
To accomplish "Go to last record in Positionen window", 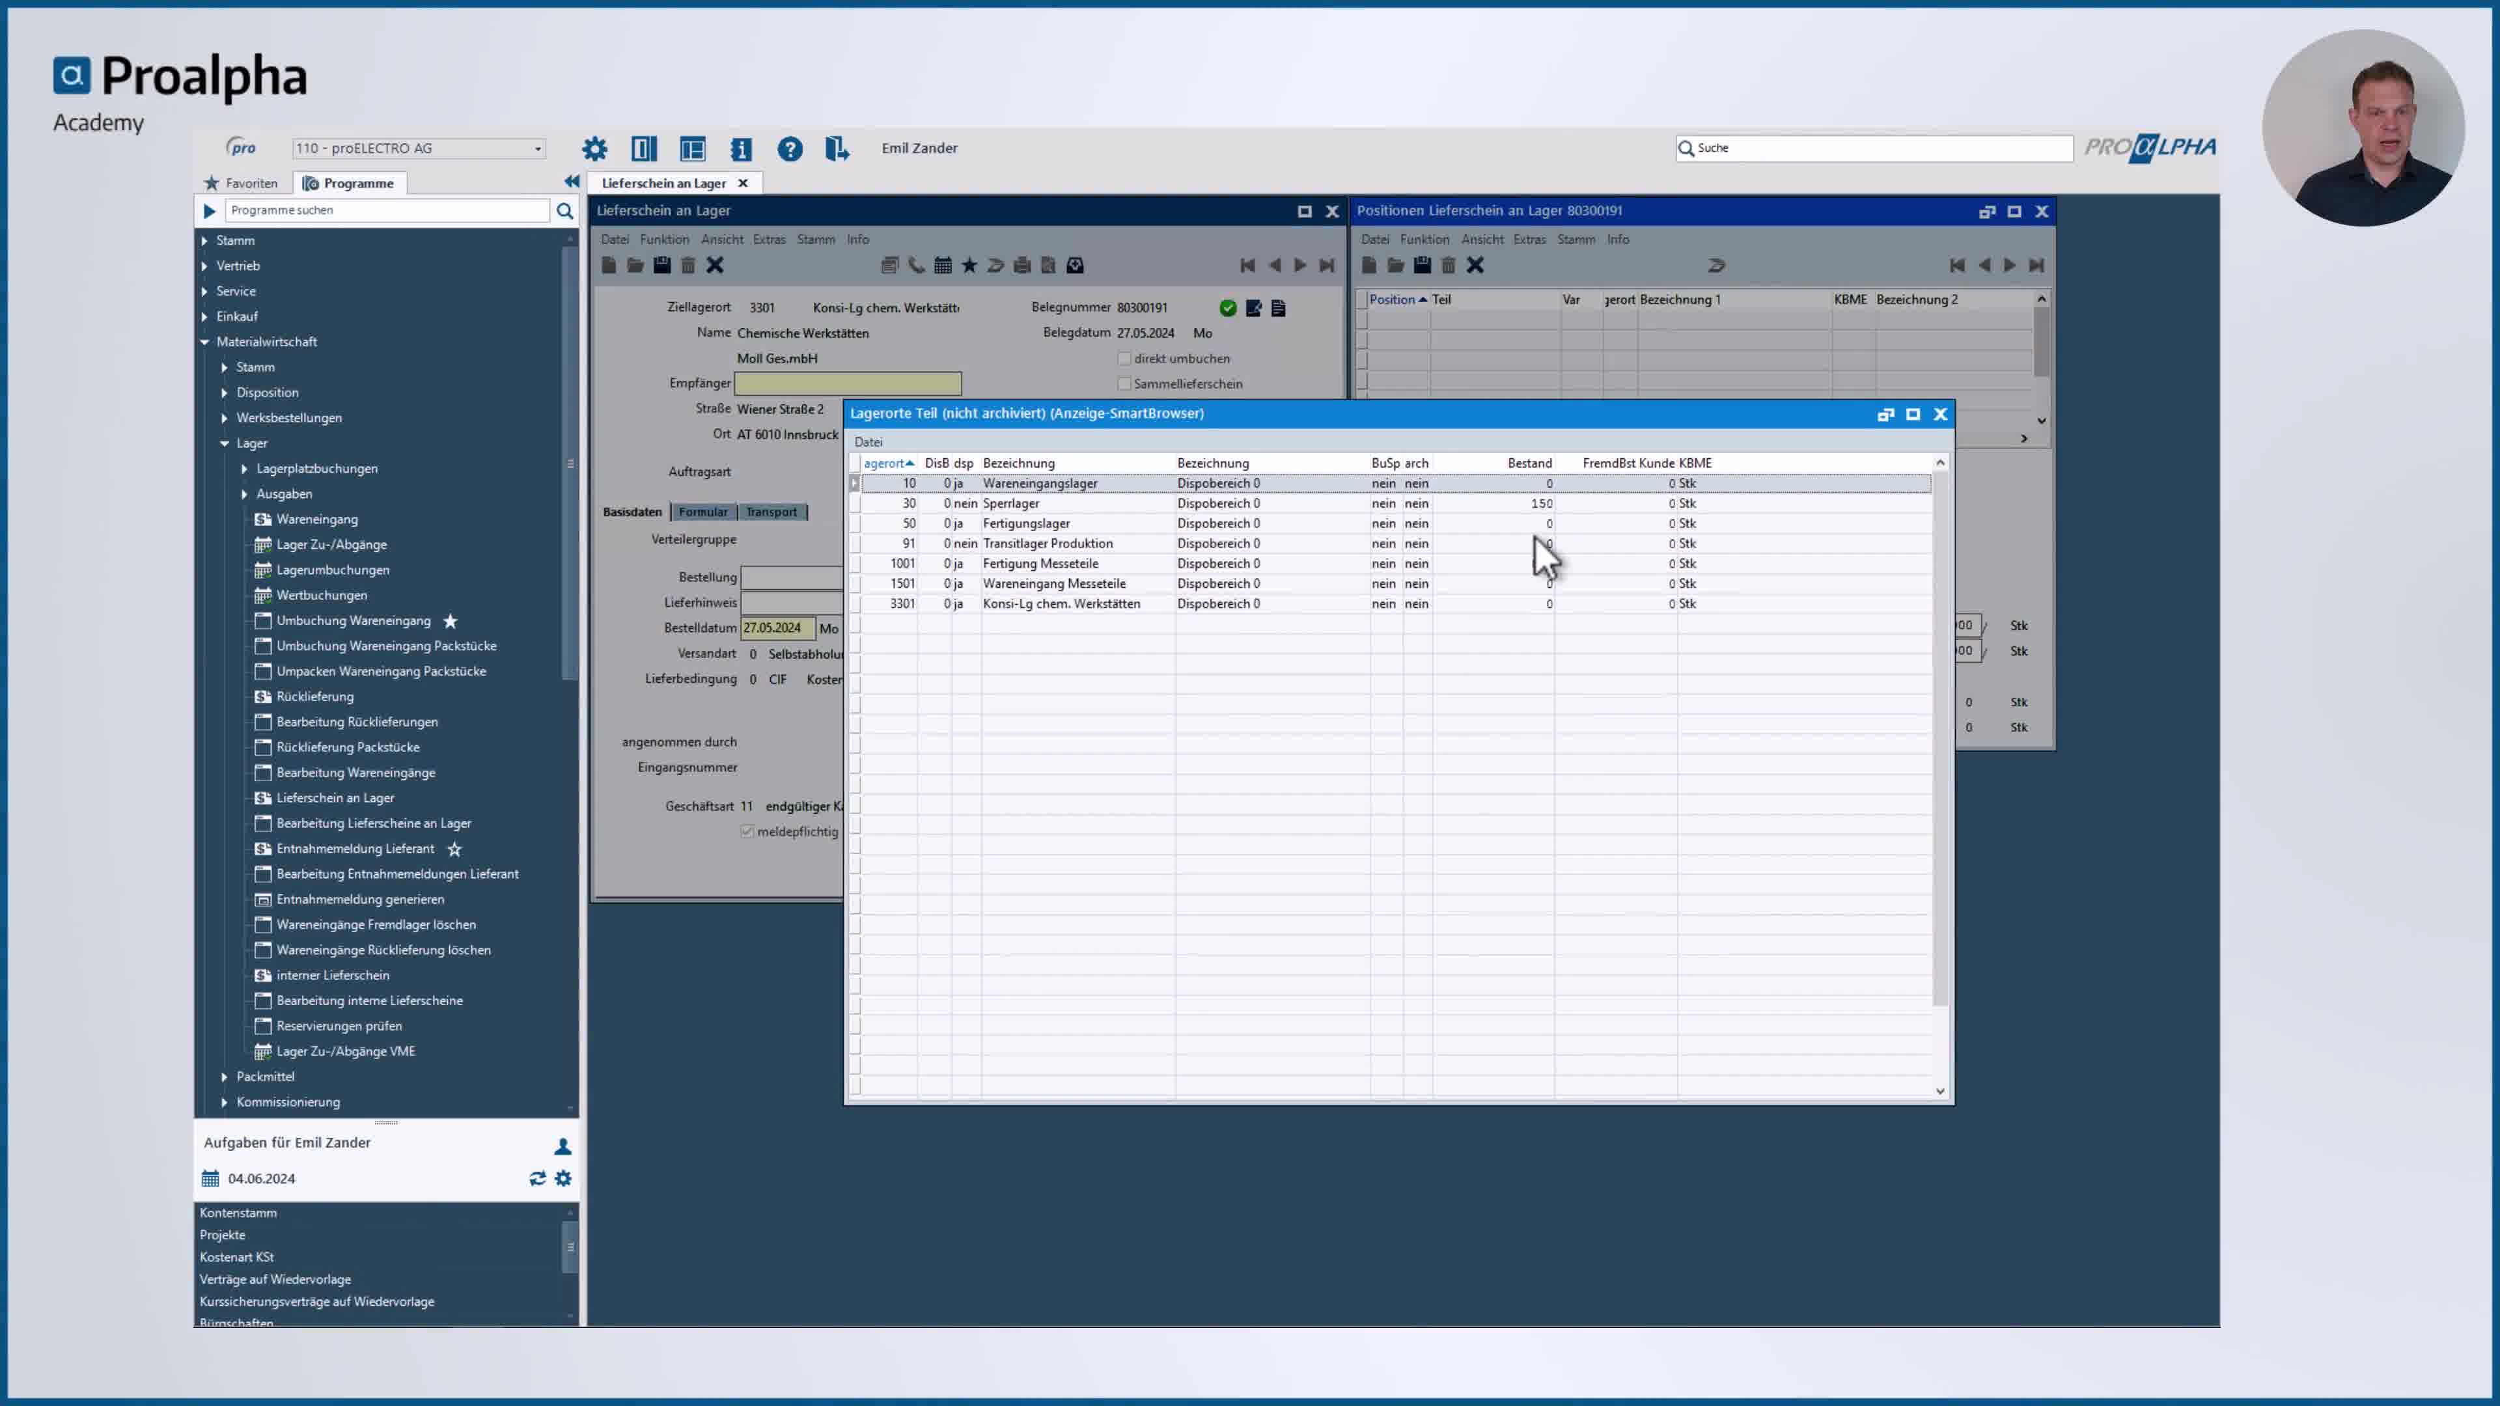I will click(x=2036, y=265).
